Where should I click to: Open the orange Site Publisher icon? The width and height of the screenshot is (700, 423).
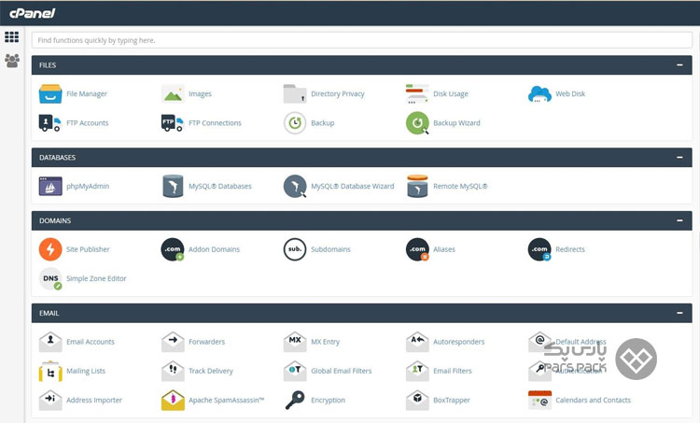[50, 249]
